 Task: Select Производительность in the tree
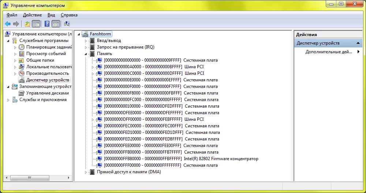coord(48,73)
